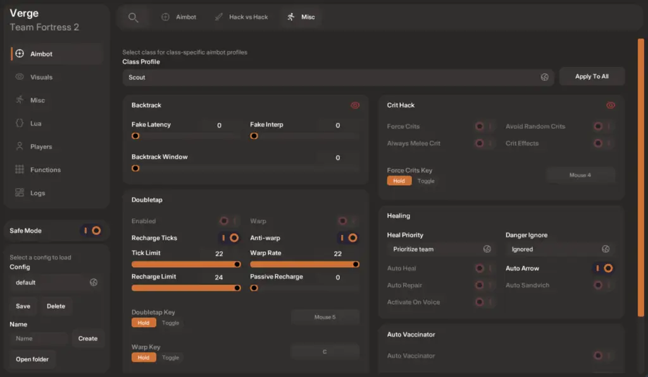Click the Visuals eye icon in sidebar
Image resolution: width=648 pixels, height=377 pixels.
coord(20,76)
